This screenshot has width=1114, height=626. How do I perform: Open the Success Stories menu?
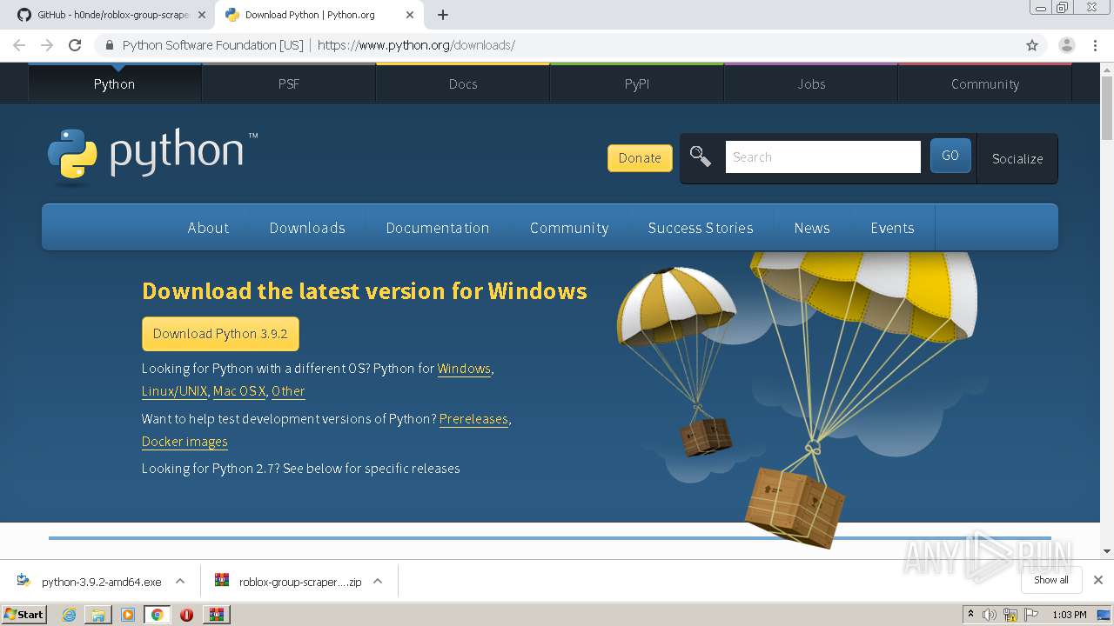point(701,228)
